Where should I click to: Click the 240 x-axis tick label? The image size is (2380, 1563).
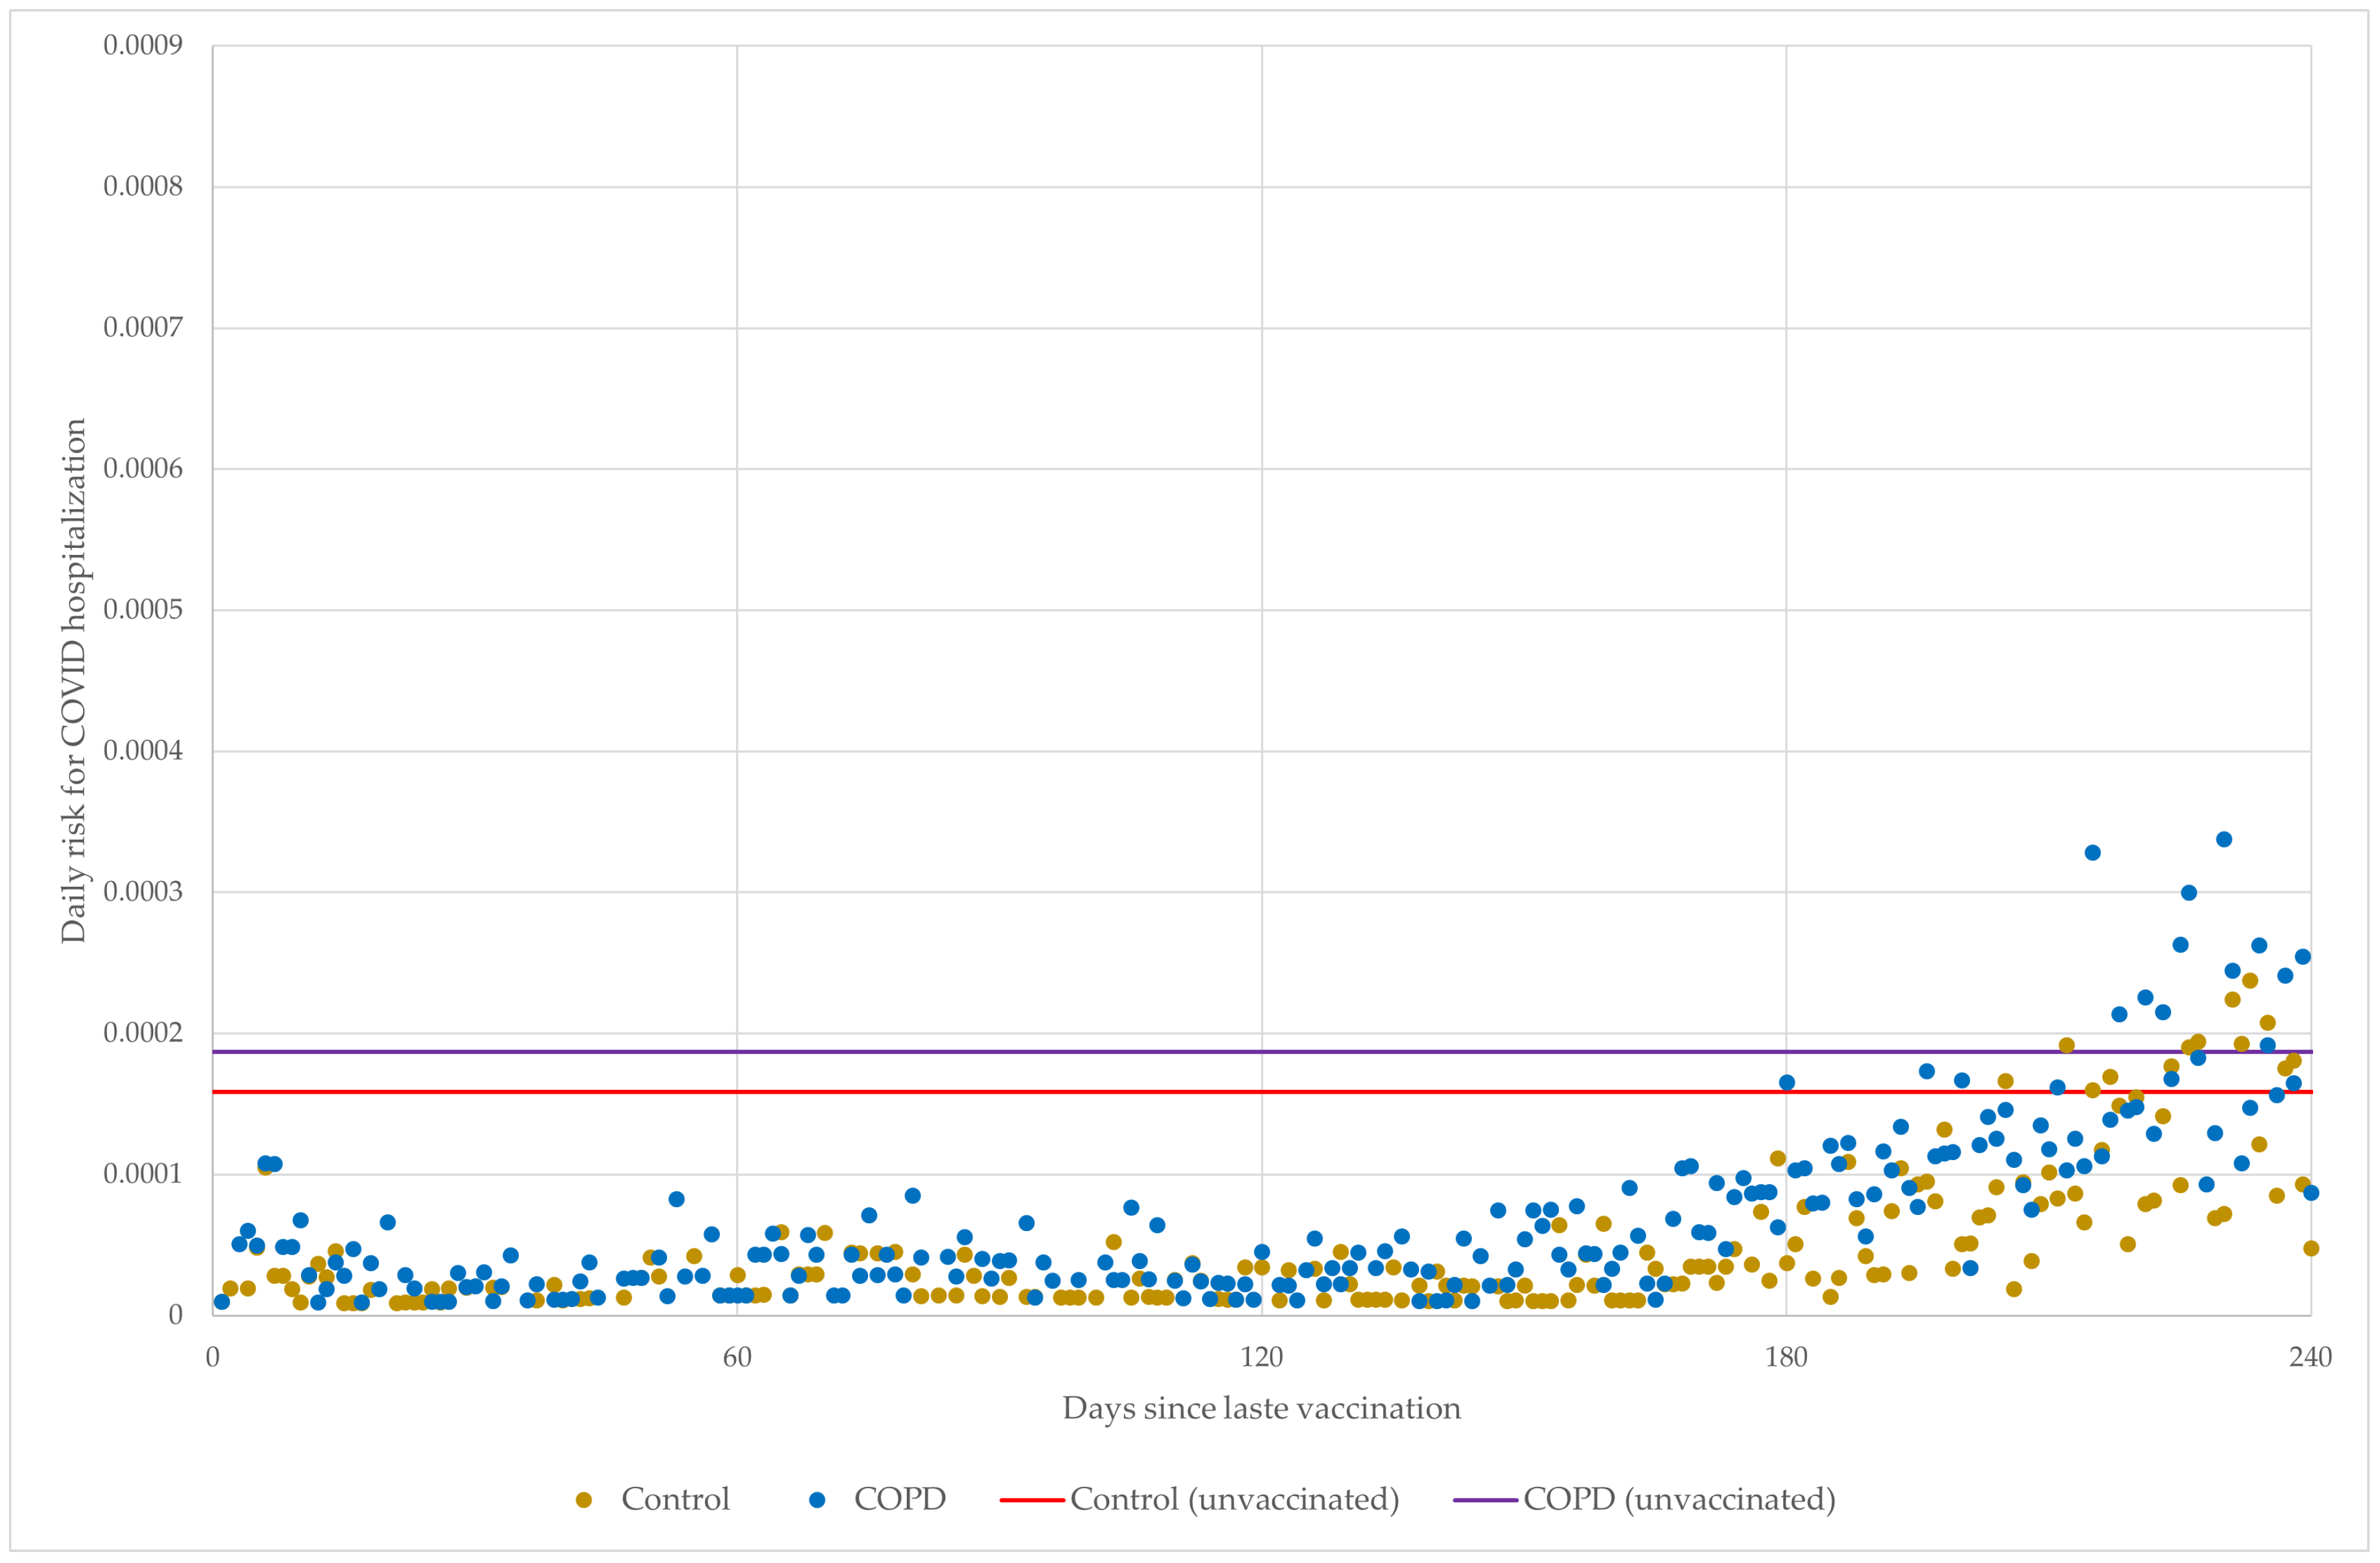point(2310,1357)
